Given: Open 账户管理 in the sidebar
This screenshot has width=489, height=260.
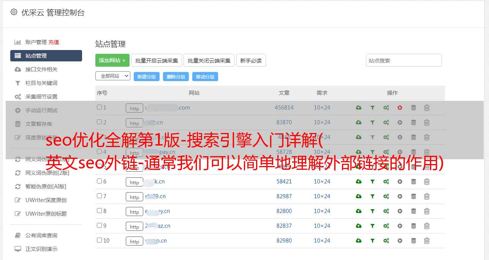Looking at the screenshot, I should pyautogui.click(x=36, y=42).
